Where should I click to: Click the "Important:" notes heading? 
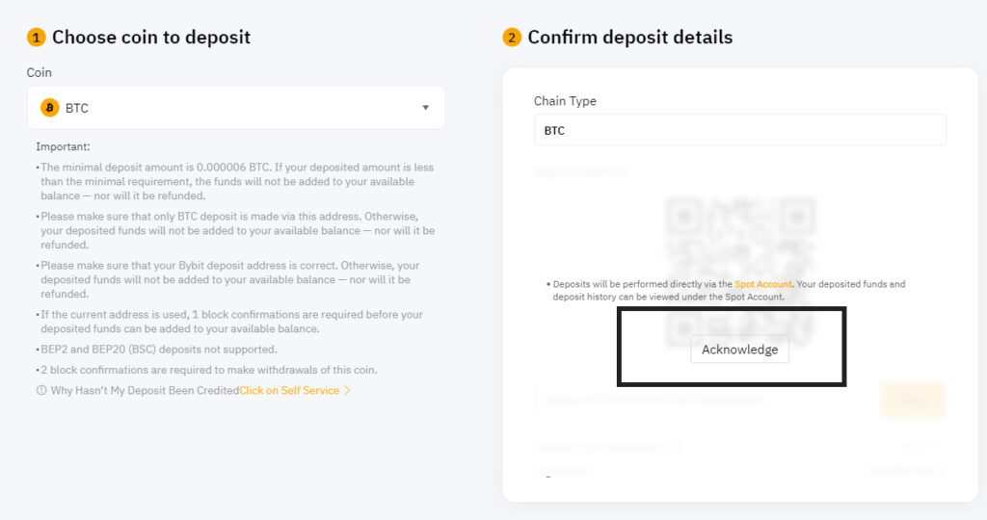[63, 146]
